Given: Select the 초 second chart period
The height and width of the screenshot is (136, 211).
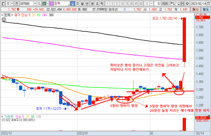Looking at the screenshot, I should (97, 4).
